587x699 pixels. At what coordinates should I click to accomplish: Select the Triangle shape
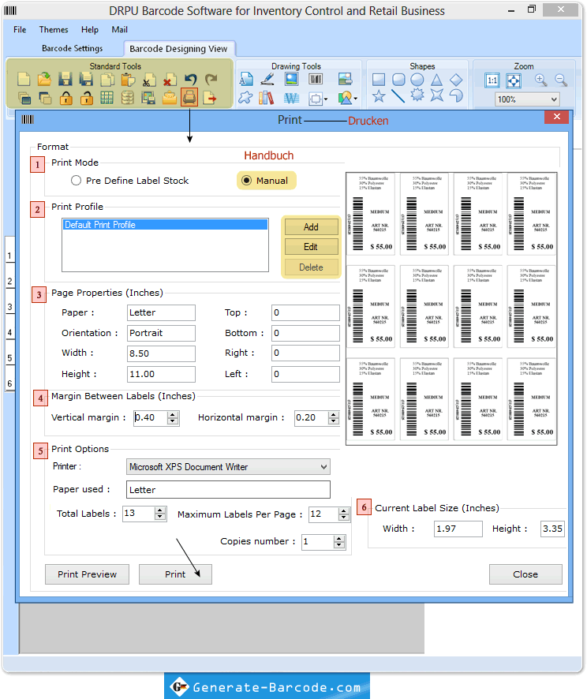436,80
